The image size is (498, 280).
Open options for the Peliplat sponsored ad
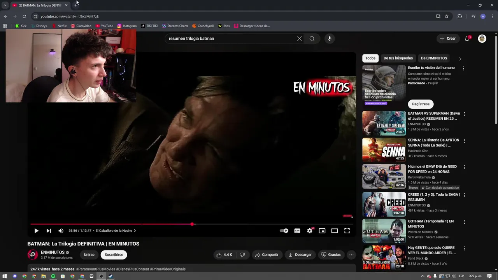pos(463,68)
